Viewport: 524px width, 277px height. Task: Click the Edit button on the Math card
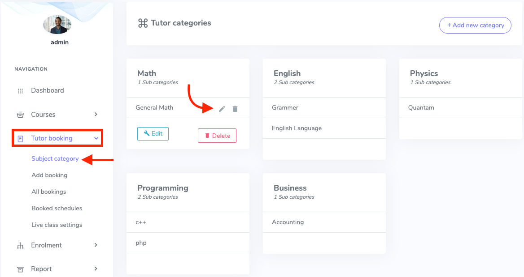[153, 133]
